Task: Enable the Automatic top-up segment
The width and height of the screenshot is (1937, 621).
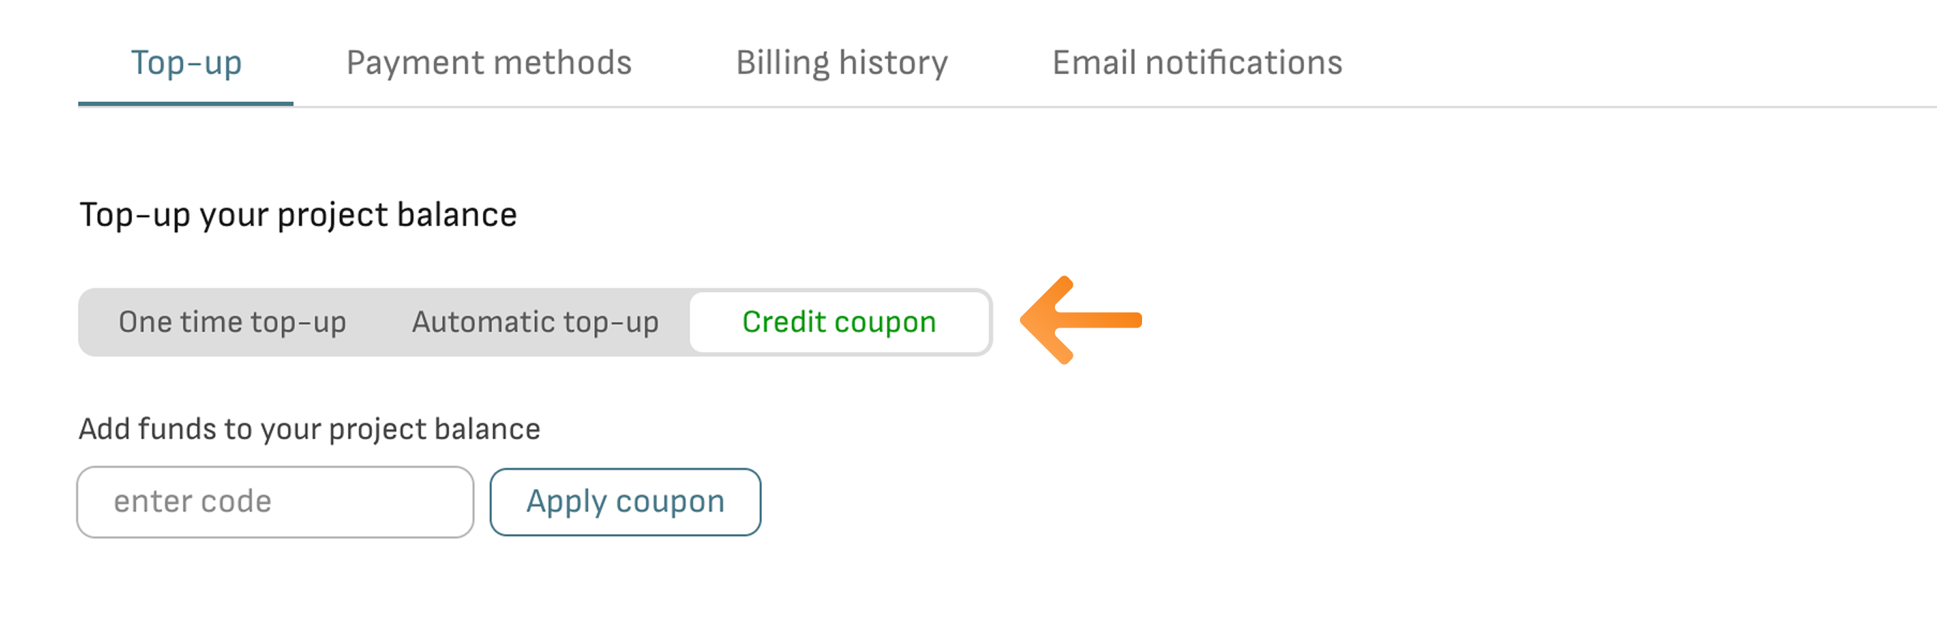Action: pyautogui.click(x=535, y=322)
